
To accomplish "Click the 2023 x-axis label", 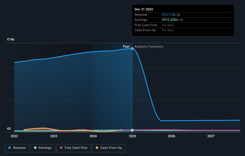I will (x=54, y=136).
